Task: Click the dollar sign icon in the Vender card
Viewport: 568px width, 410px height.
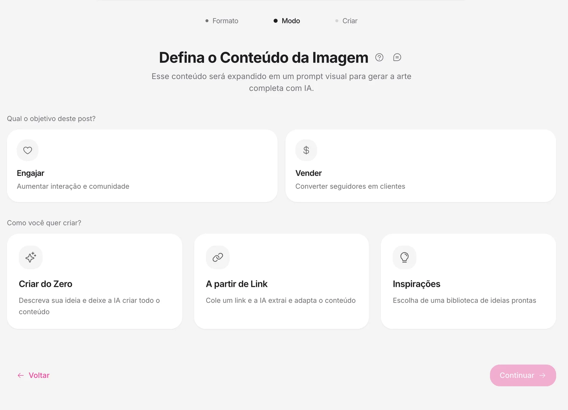Action: [x=306, y=150]
